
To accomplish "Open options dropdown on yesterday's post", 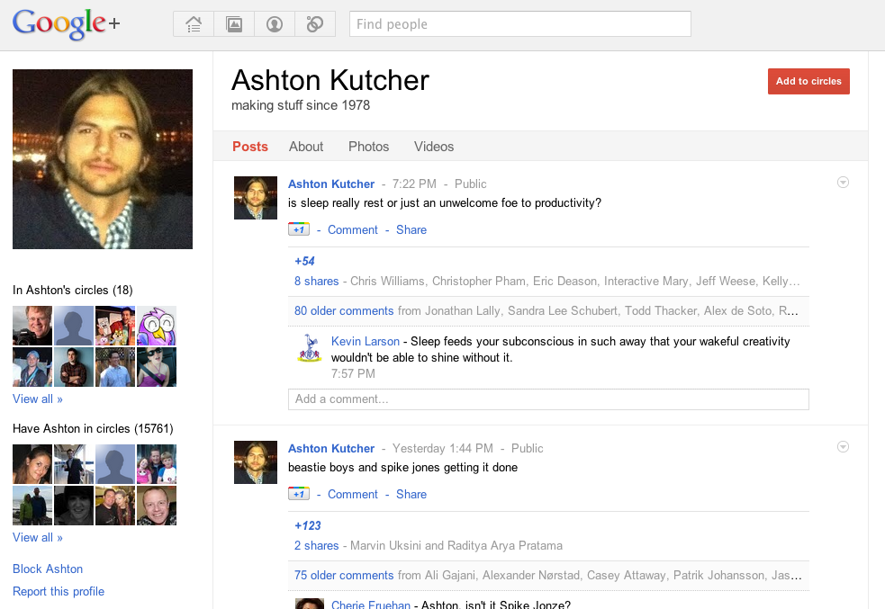I will click(x=843, y=447).
